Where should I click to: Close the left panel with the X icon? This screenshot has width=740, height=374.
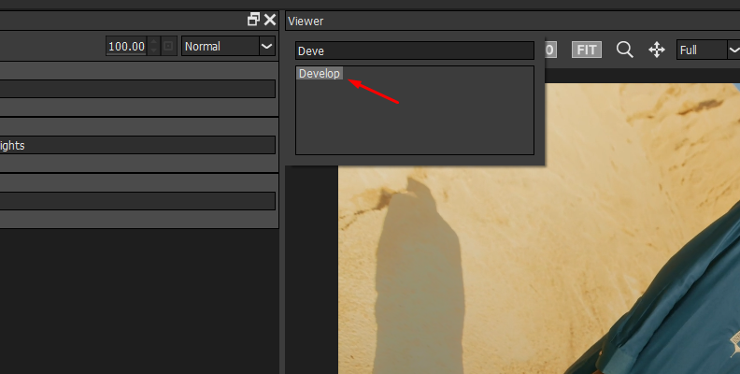point(270,20)
